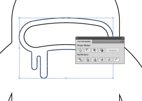Close the Pathfinder panel using round button

point(77,38)
